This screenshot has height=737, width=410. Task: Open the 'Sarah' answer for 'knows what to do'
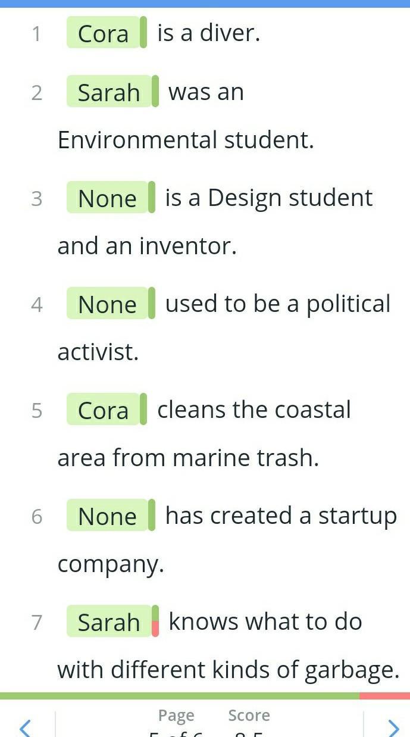point(109,622)
